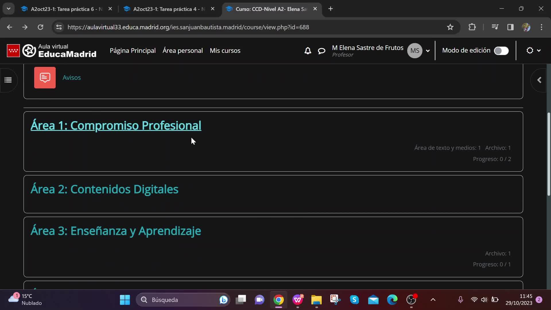Open the browser extensions puzzle icon
Screen dimensions: 551x310
click(472, 27)
